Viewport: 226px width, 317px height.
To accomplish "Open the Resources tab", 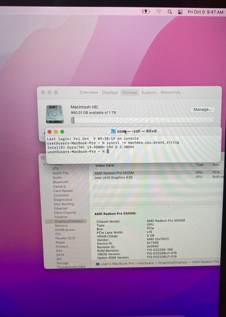I will pyautogui.click(x=170, y=92).
